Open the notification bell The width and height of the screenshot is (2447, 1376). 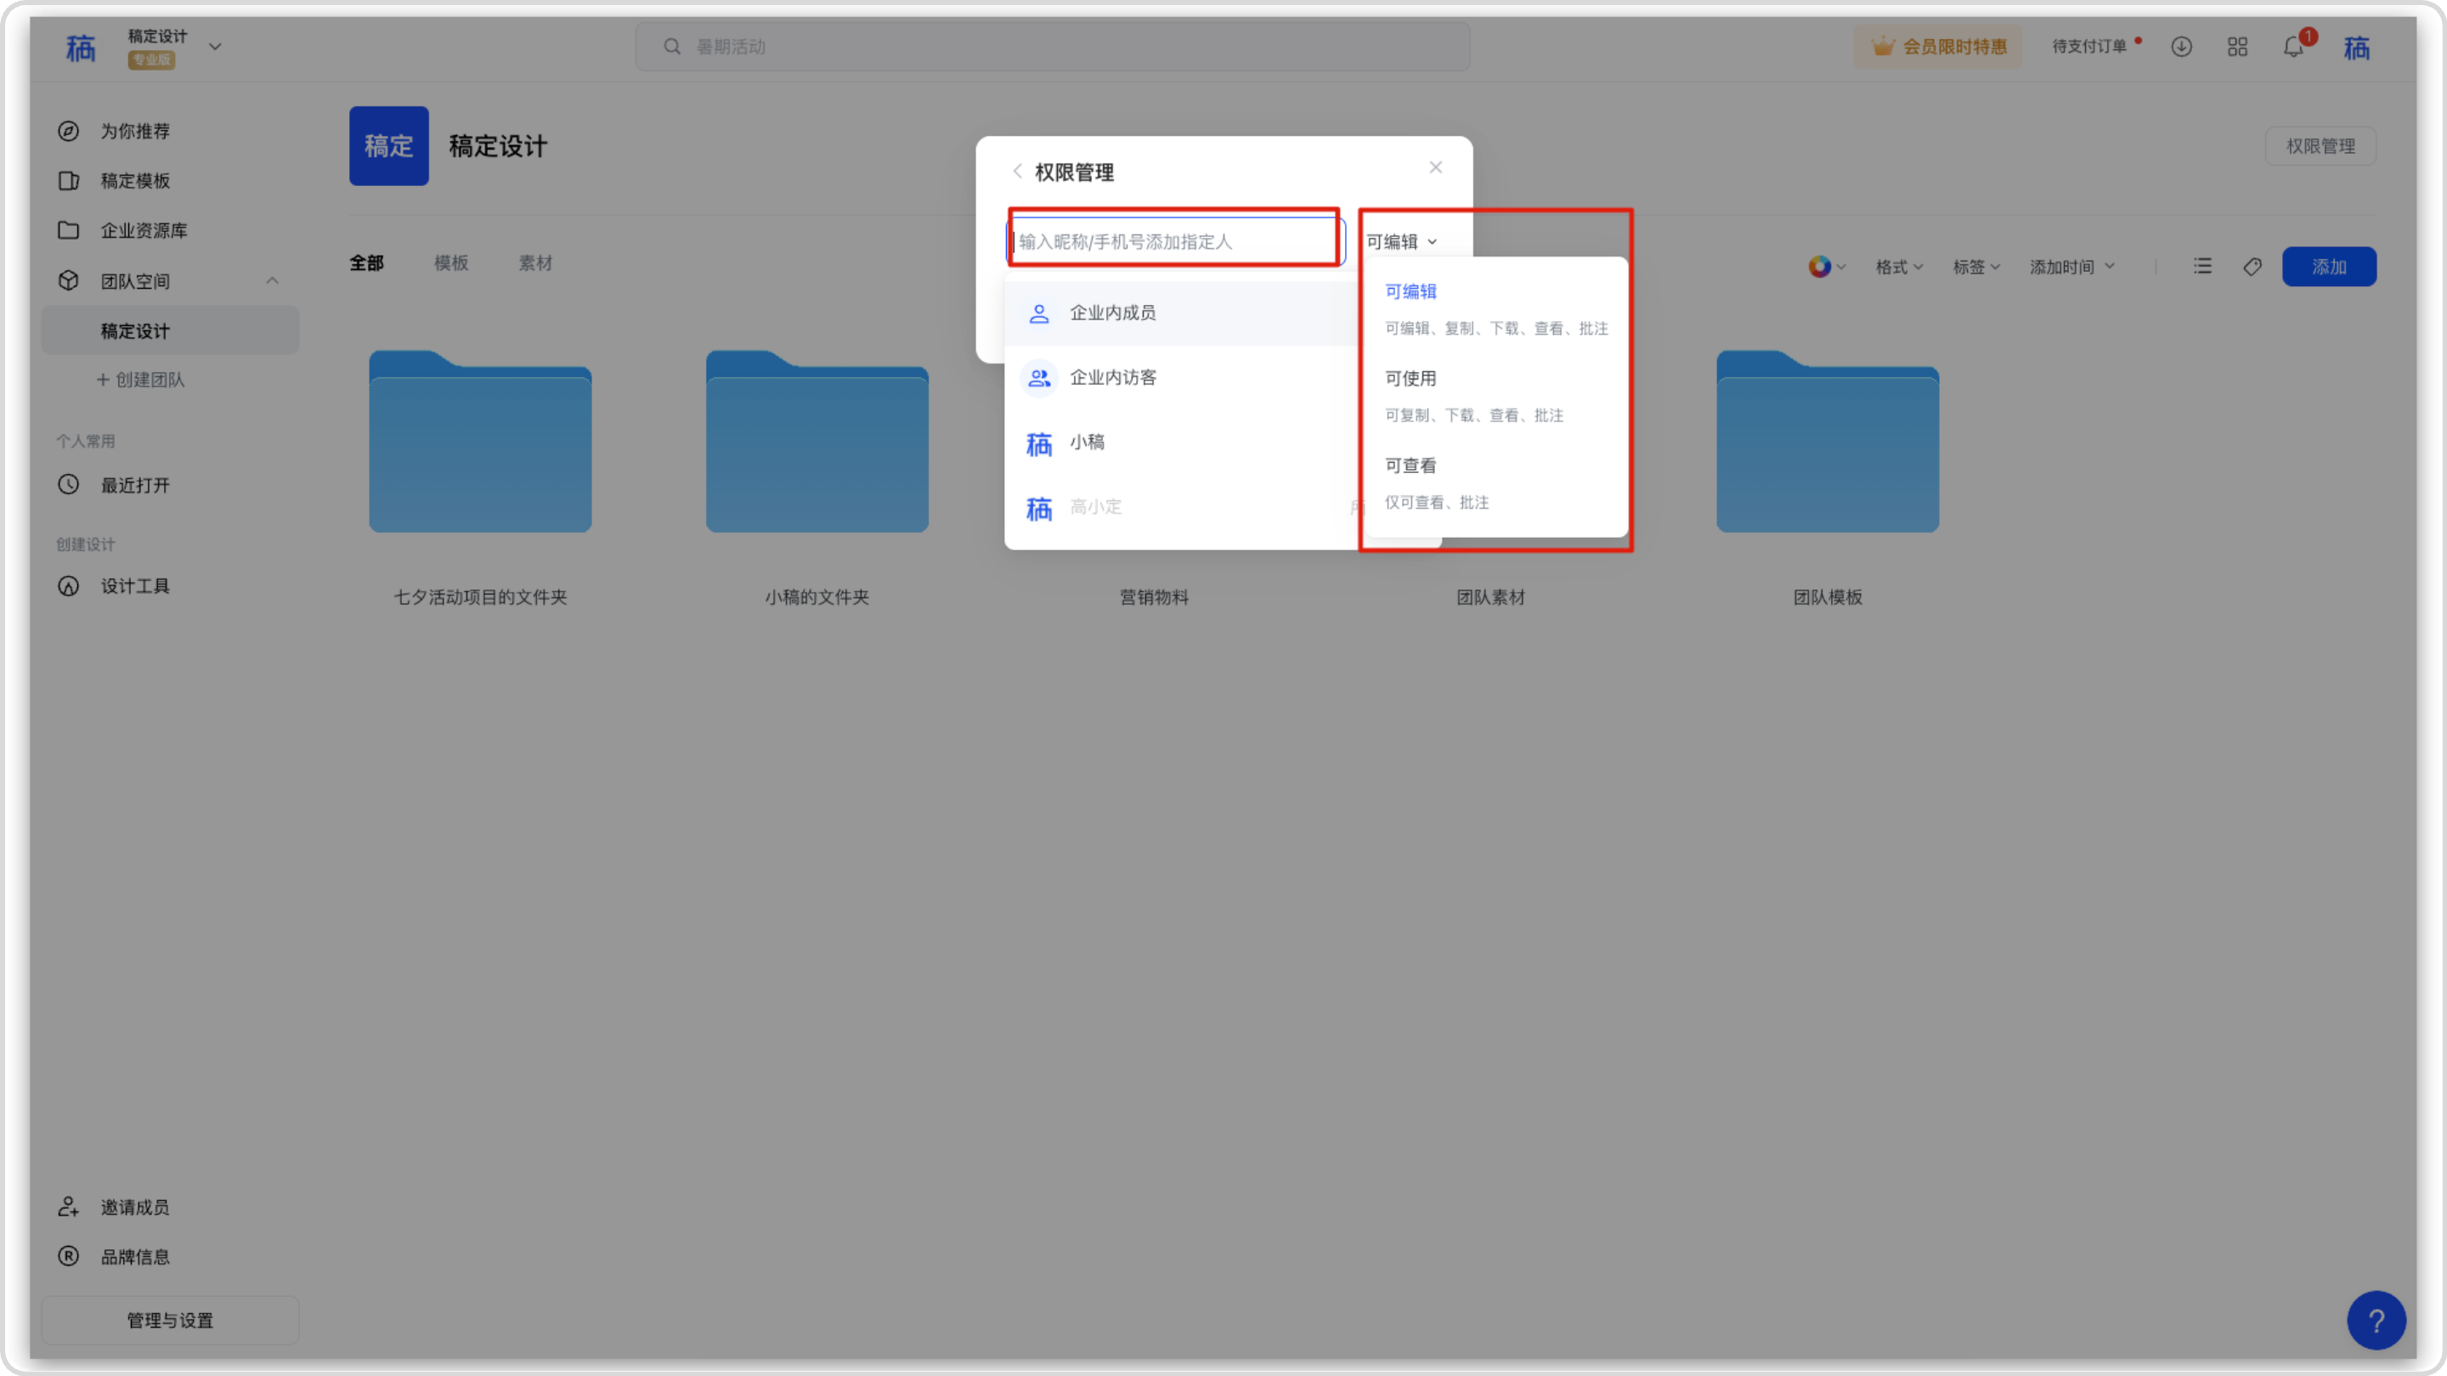pos(2293,47)
